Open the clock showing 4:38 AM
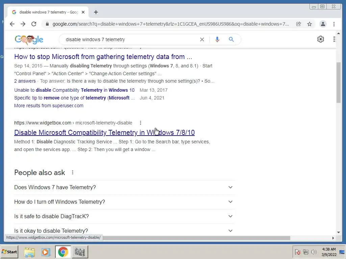 329,252
